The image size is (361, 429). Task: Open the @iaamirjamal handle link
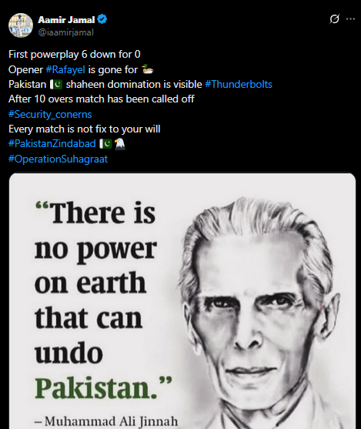tap(65, 32)
